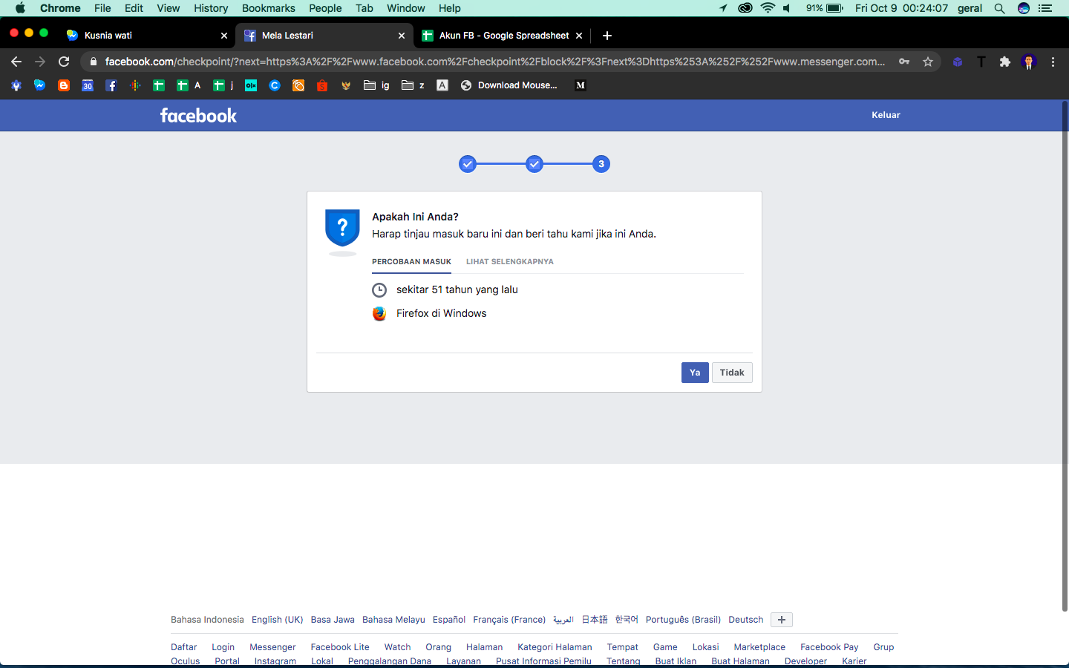This screenshot has width=1069, height=668.
Task: Show more languages plus button
Action: coord(782,620)
